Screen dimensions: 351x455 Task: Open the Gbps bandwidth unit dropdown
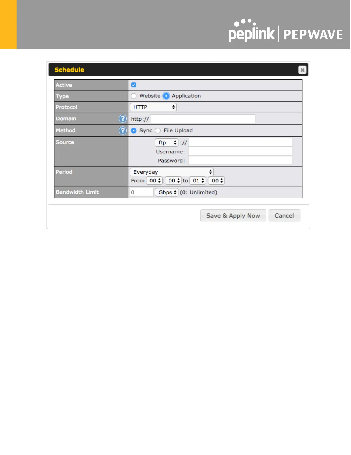coord(167,192)
